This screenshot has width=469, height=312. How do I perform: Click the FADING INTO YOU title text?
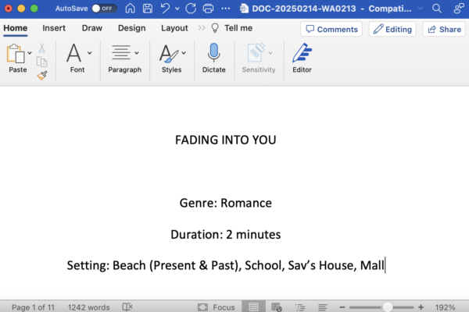[x=226, y=140]
